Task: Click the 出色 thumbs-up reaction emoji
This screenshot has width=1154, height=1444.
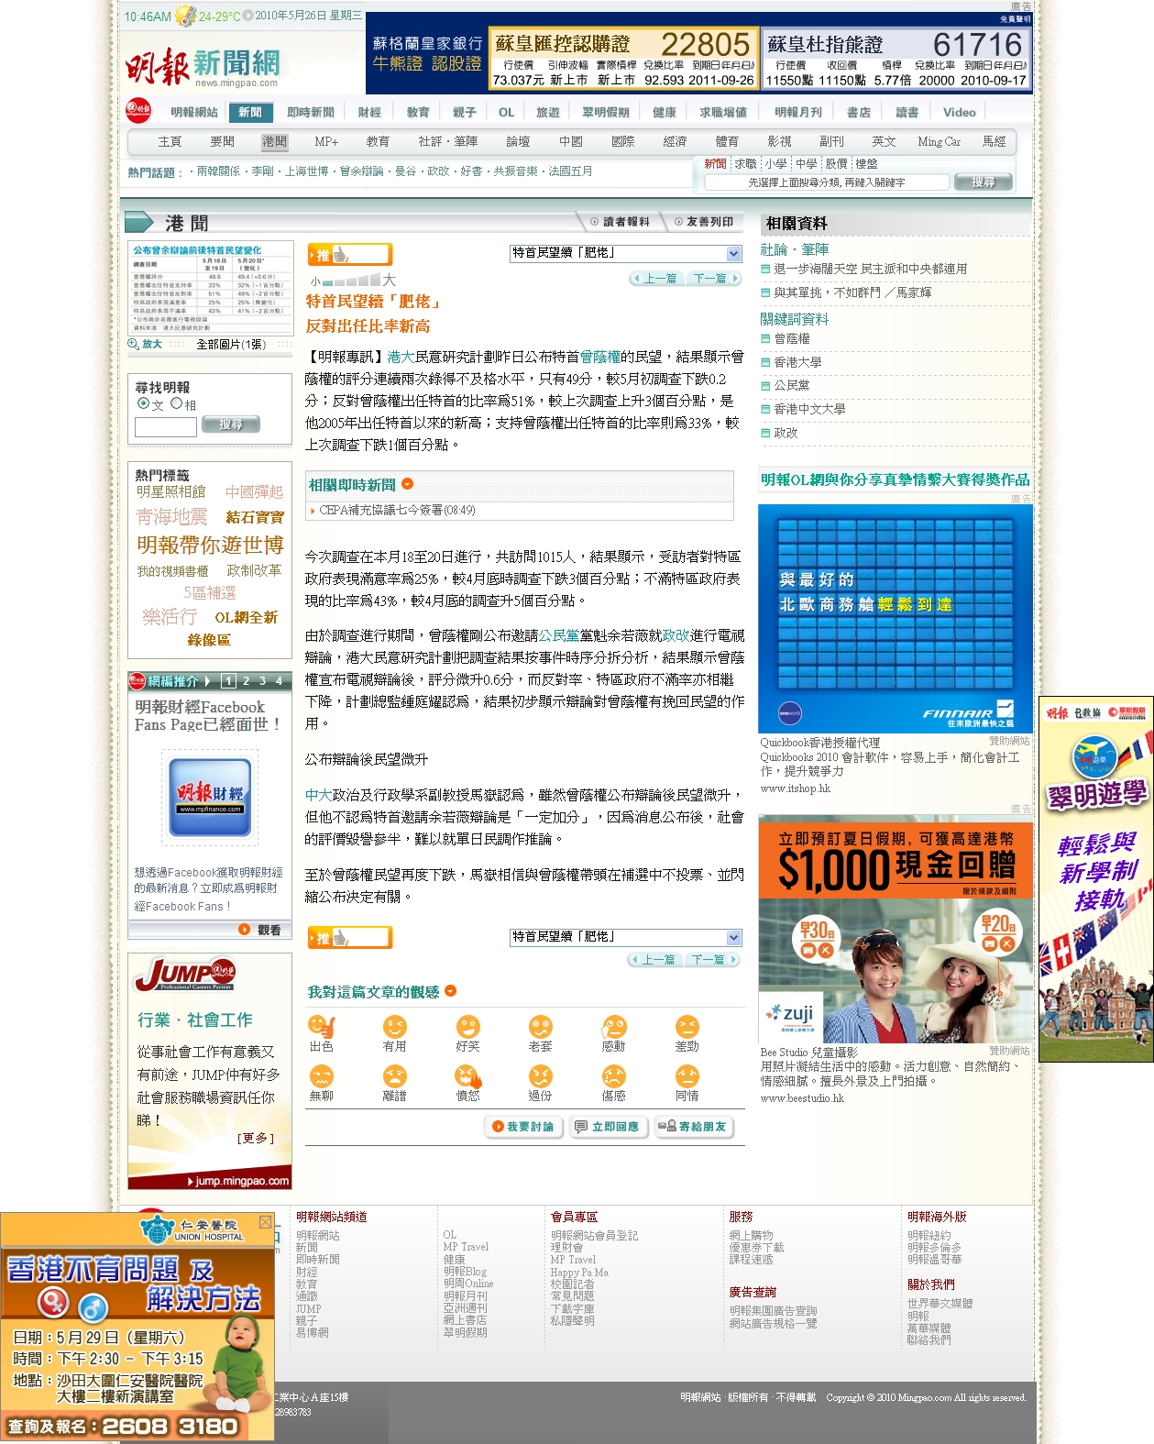Action: tap(321, 1027)
